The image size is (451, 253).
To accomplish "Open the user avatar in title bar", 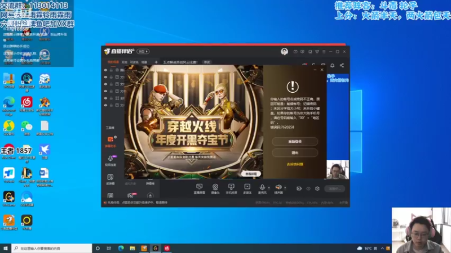I will (x=284, y=52).
